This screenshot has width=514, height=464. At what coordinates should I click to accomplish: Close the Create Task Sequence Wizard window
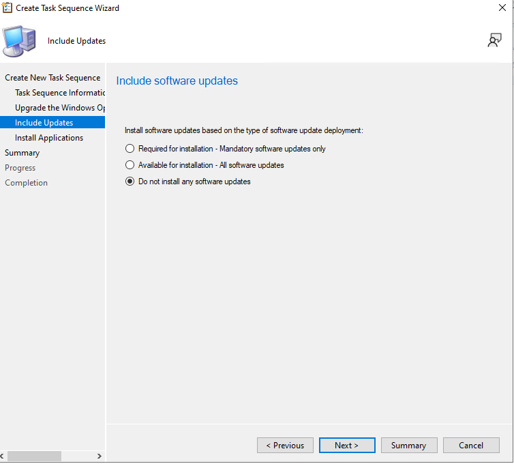(502, 8)
